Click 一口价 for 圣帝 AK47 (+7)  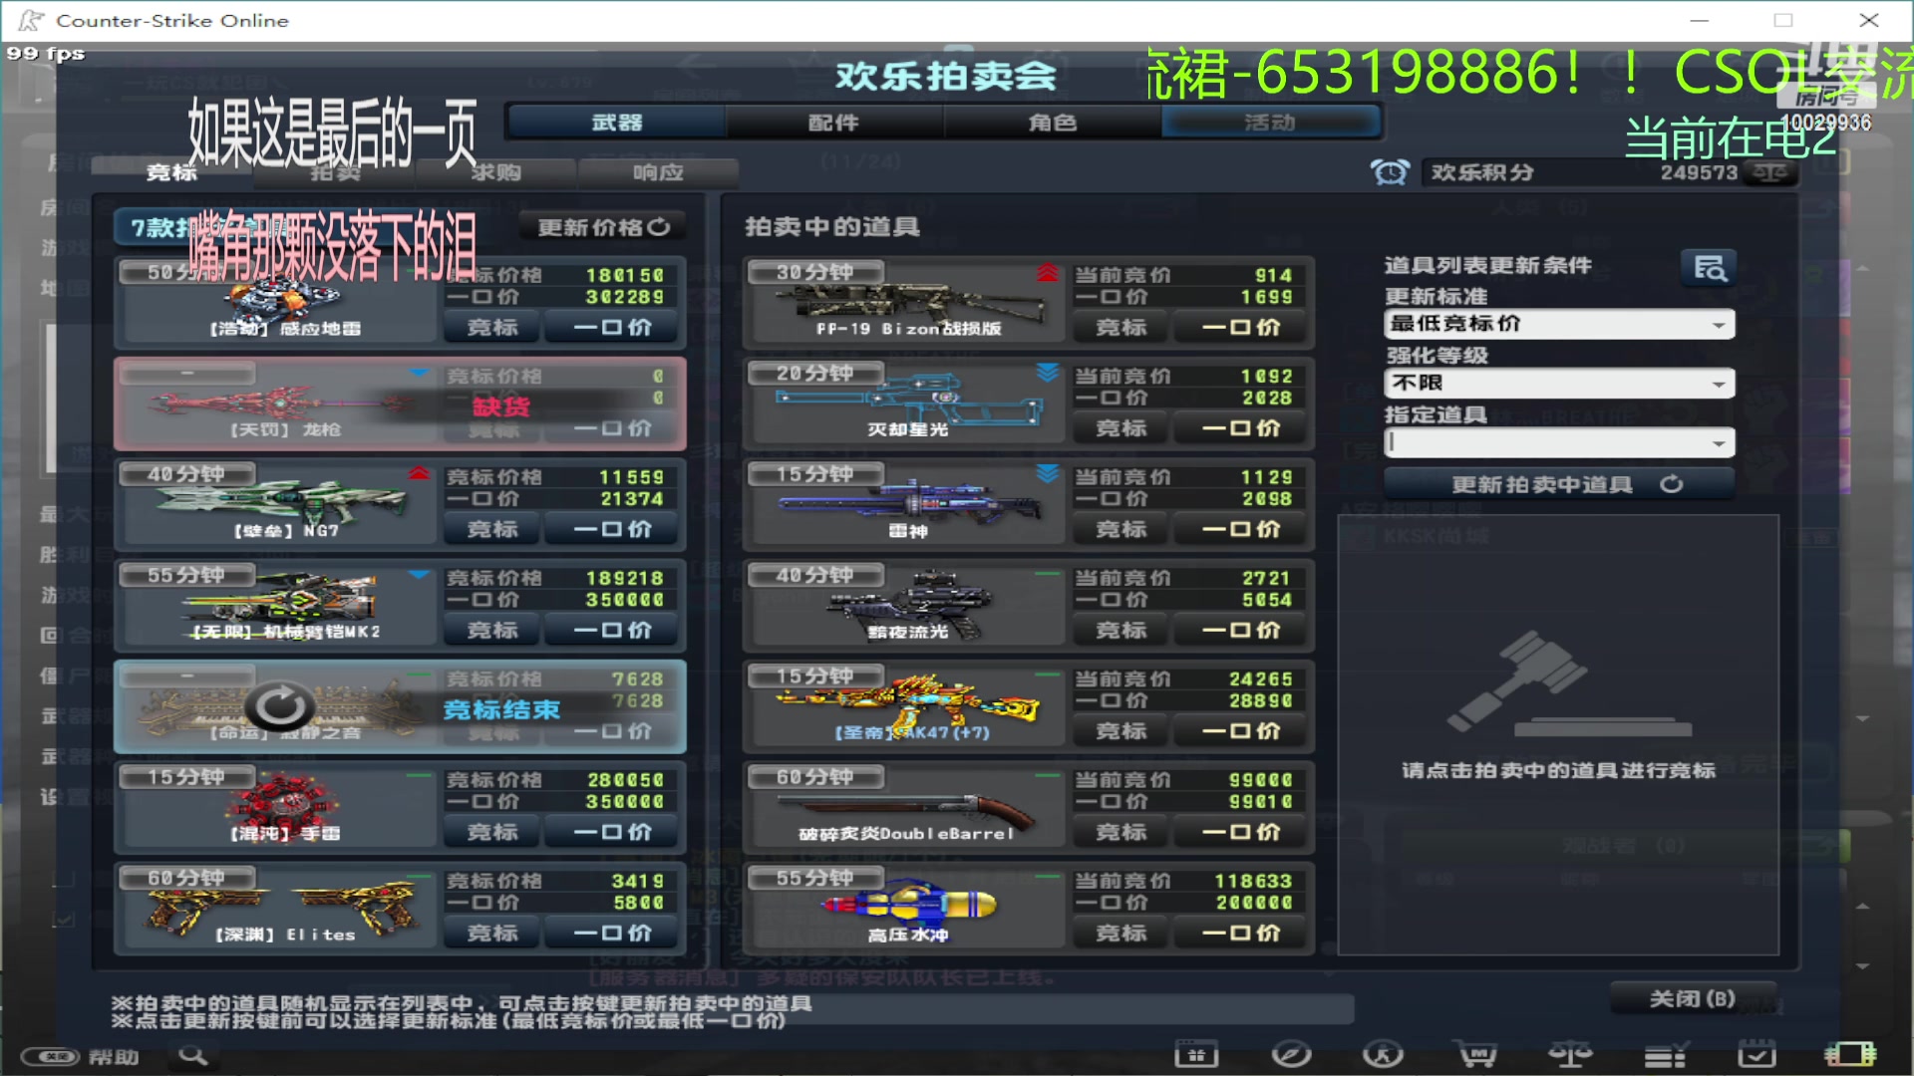click(x=1241, y=730)
